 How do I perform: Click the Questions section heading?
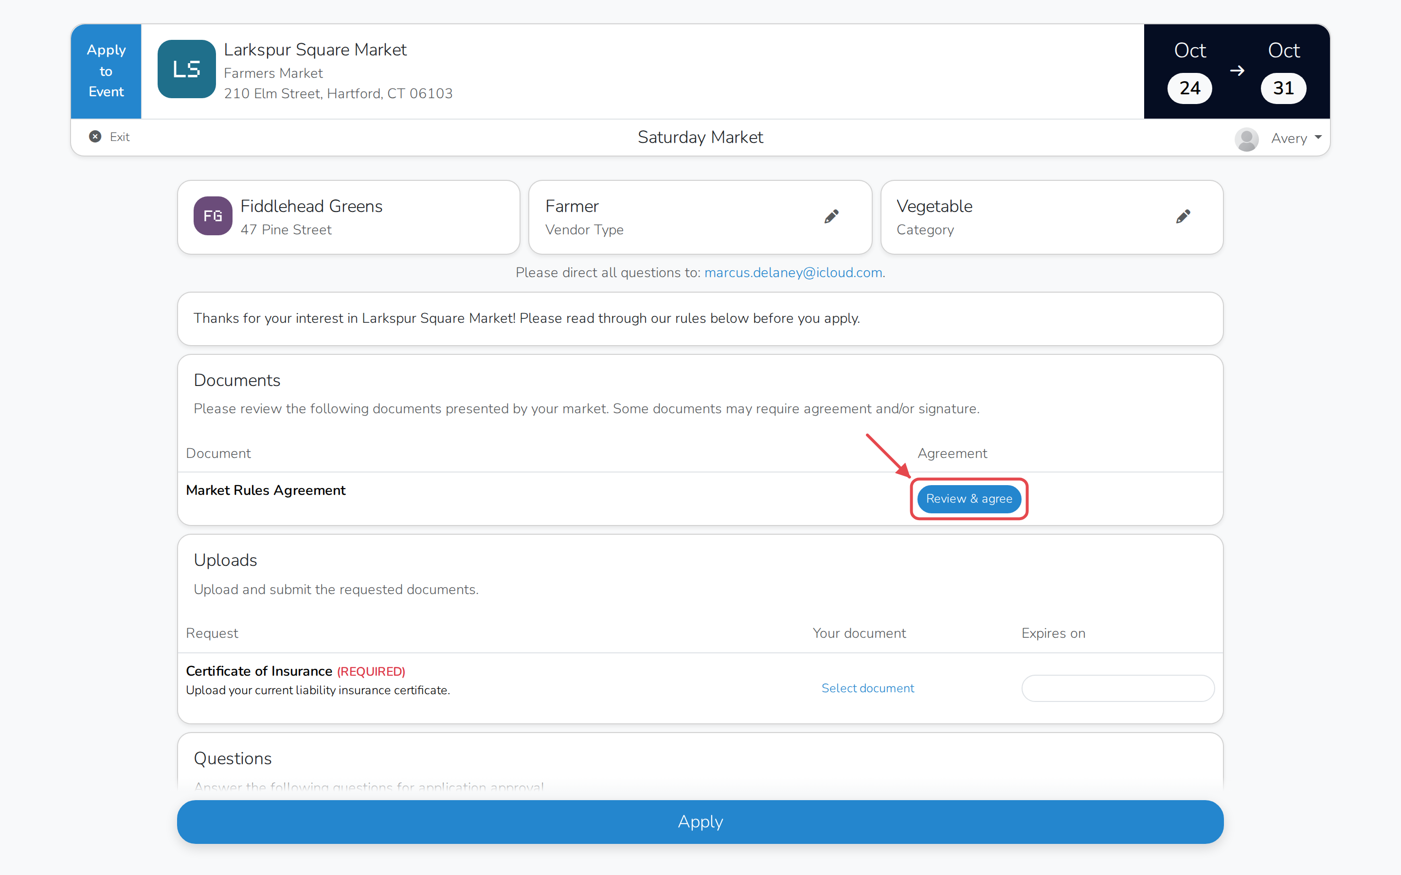tap(233, 758)
